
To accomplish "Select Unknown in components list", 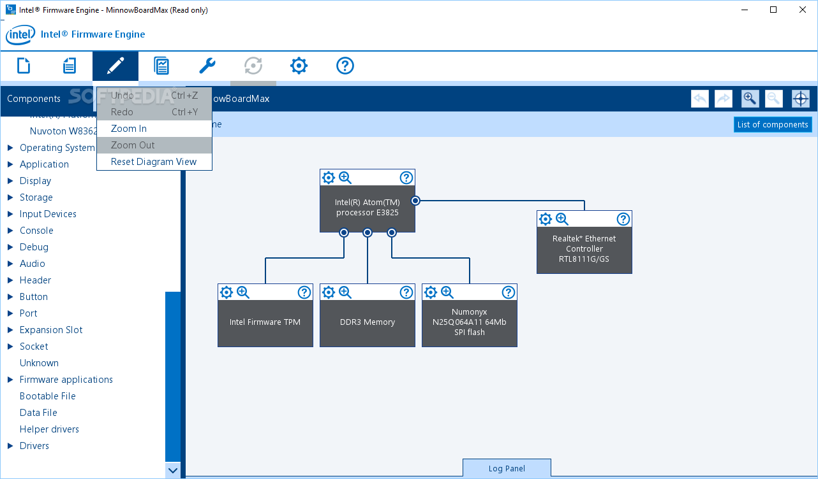I will click(x=39, y=363).
